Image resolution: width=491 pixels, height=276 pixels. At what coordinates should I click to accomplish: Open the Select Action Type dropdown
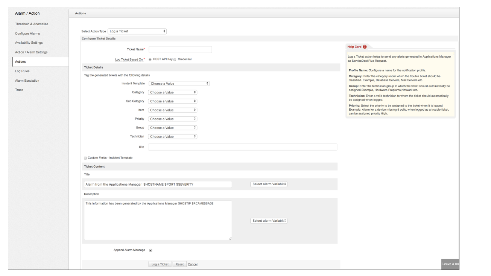click(137, 31)
